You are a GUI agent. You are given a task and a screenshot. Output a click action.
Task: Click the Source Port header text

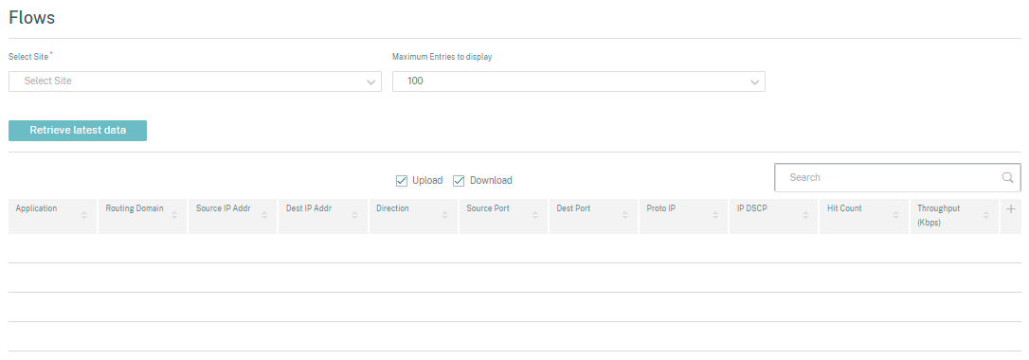[488, 208]
